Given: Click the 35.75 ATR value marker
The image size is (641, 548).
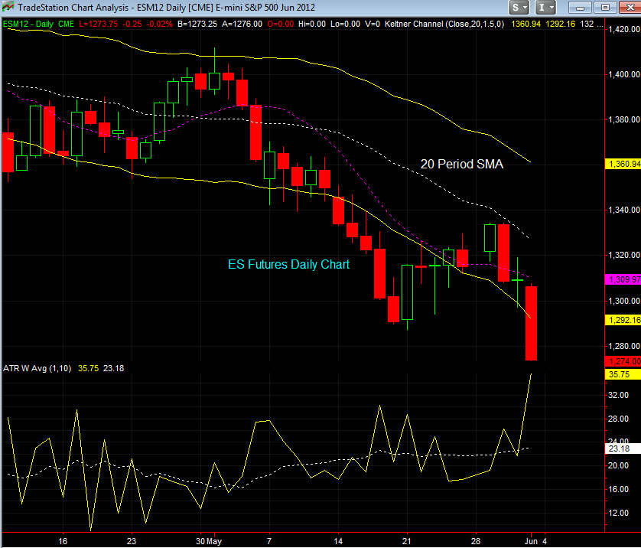Looking at the screenshot, I should (620, 374).
